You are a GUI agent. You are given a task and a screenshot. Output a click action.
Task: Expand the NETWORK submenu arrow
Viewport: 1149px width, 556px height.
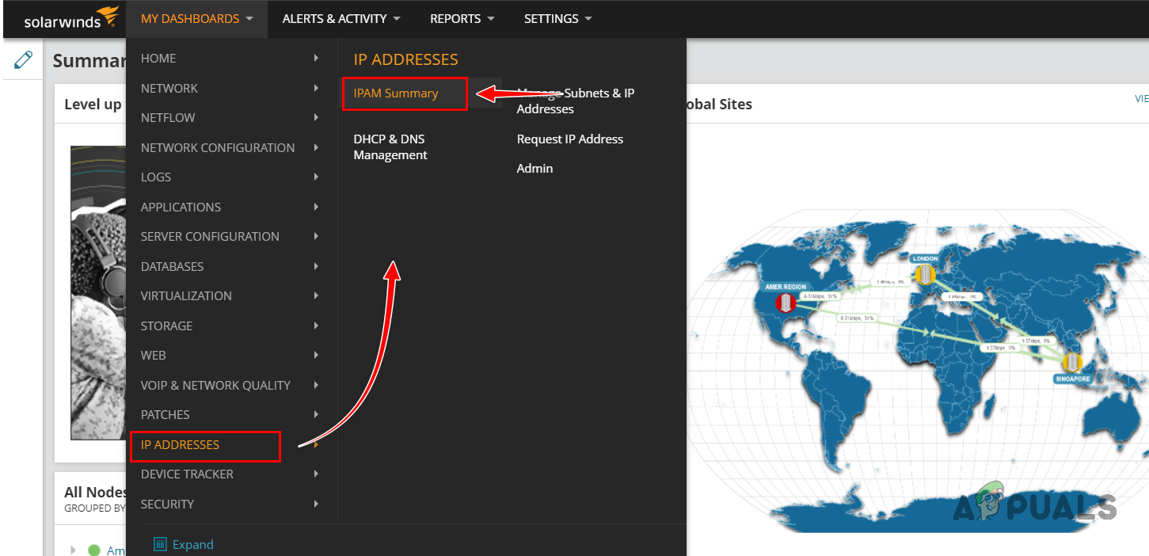[x=316, y=88]
